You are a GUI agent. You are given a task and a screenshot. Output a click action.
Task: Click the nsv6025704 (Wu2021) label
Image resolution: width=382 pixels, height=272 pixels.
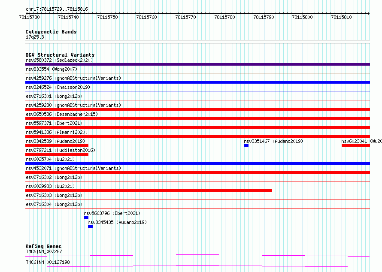[50, 159]
